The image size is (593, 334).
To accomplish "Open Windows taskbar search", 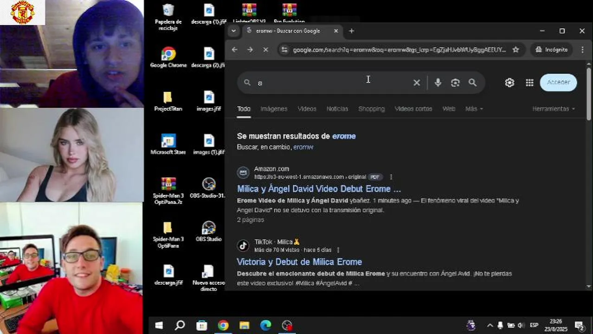I will click(180, 325).
